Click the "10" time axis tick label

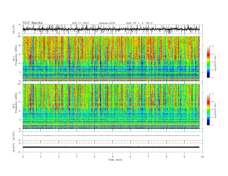pyautogui.click(x=202, y=157)
